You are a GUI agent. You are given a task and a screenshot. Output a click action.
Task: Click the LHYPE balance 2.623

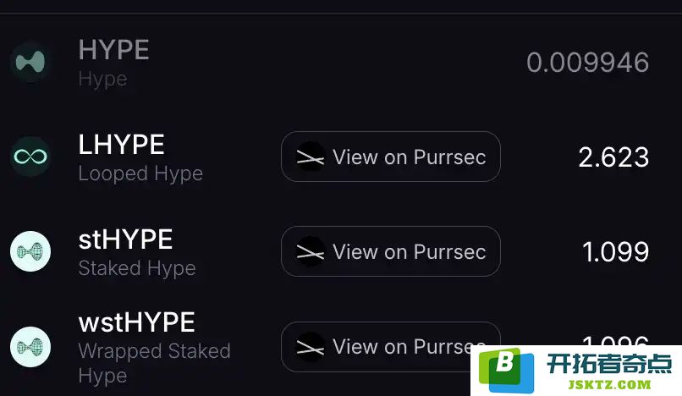point(613,157)
